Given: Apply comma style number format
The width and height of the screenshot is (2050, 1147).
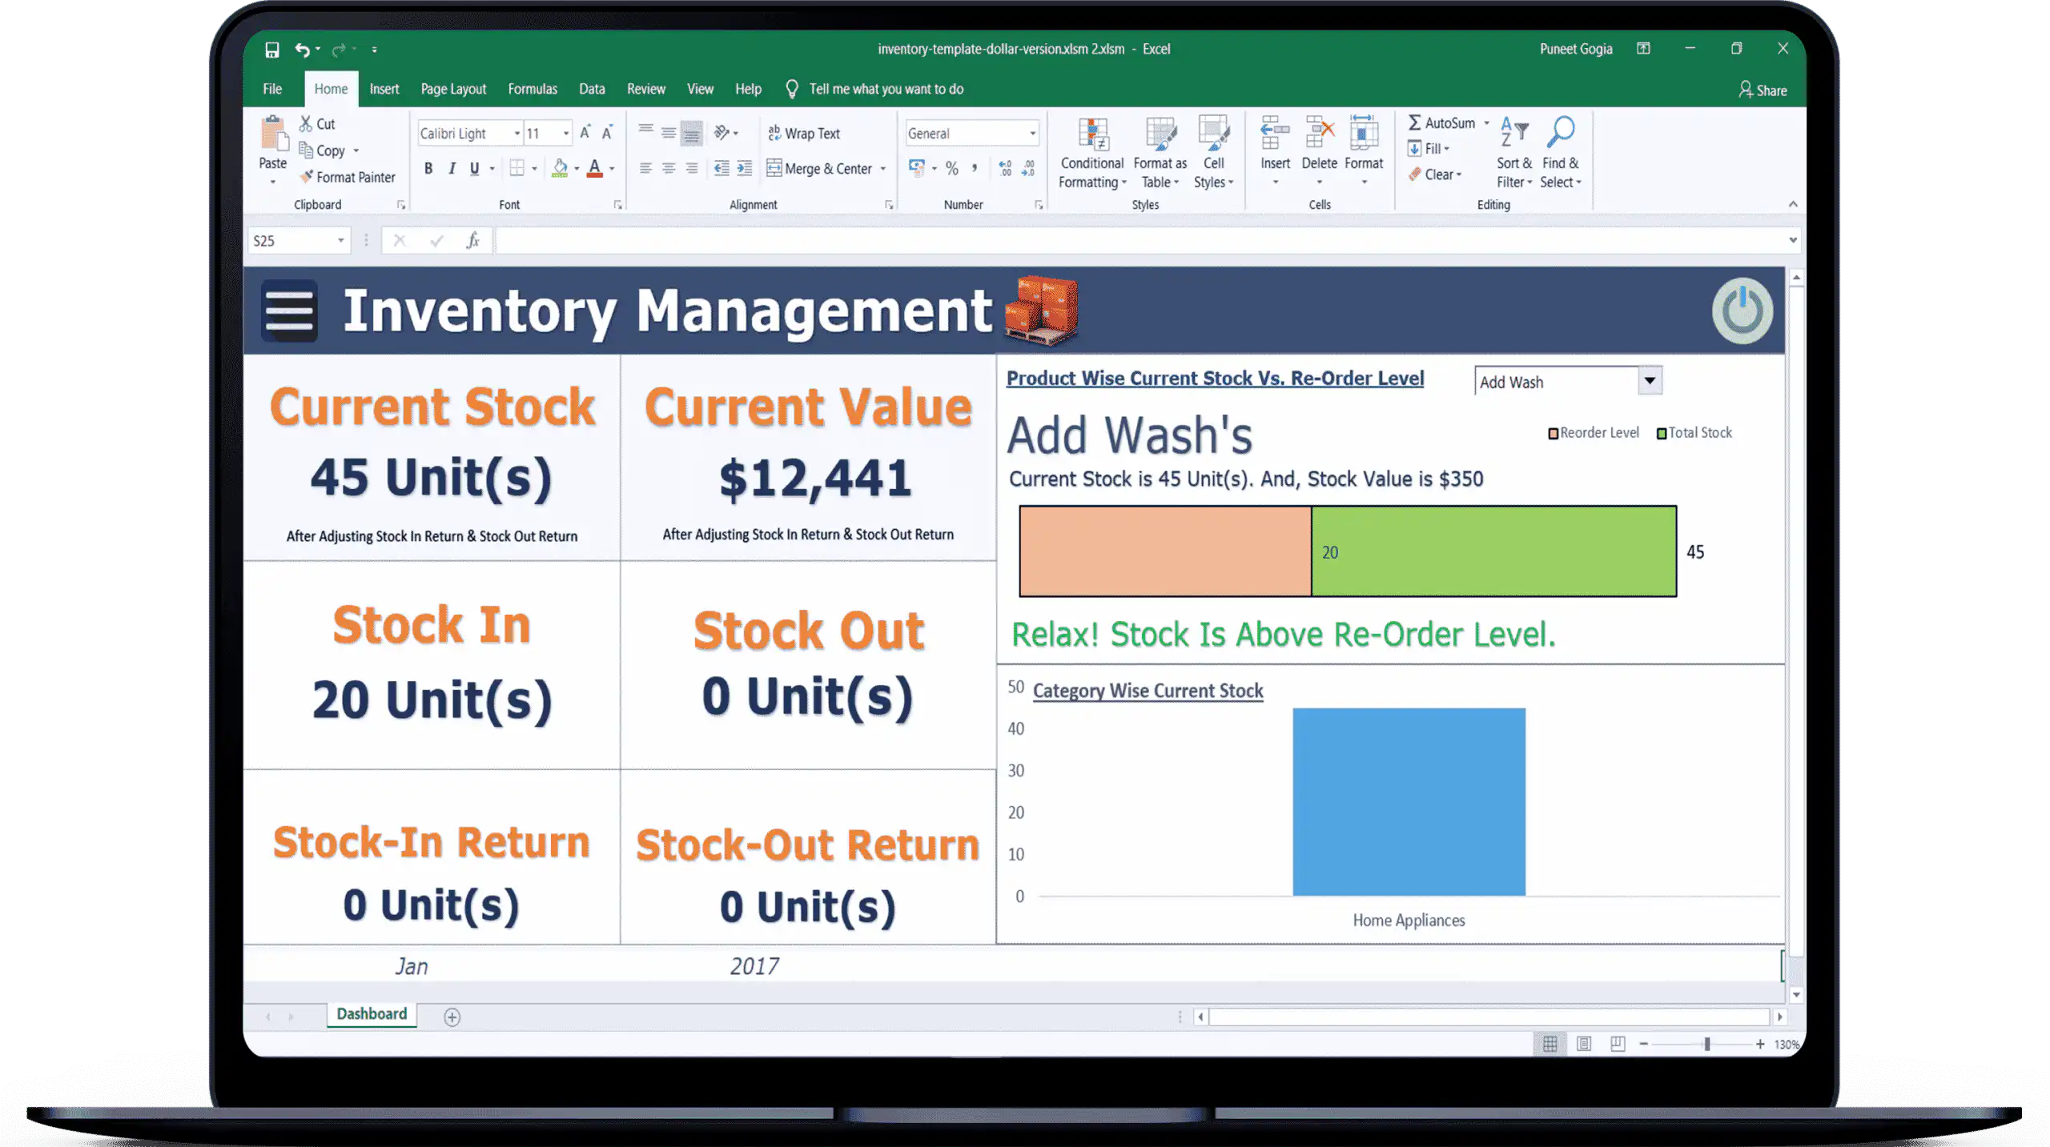Looking at the screenshot, I should click(975, 168).
